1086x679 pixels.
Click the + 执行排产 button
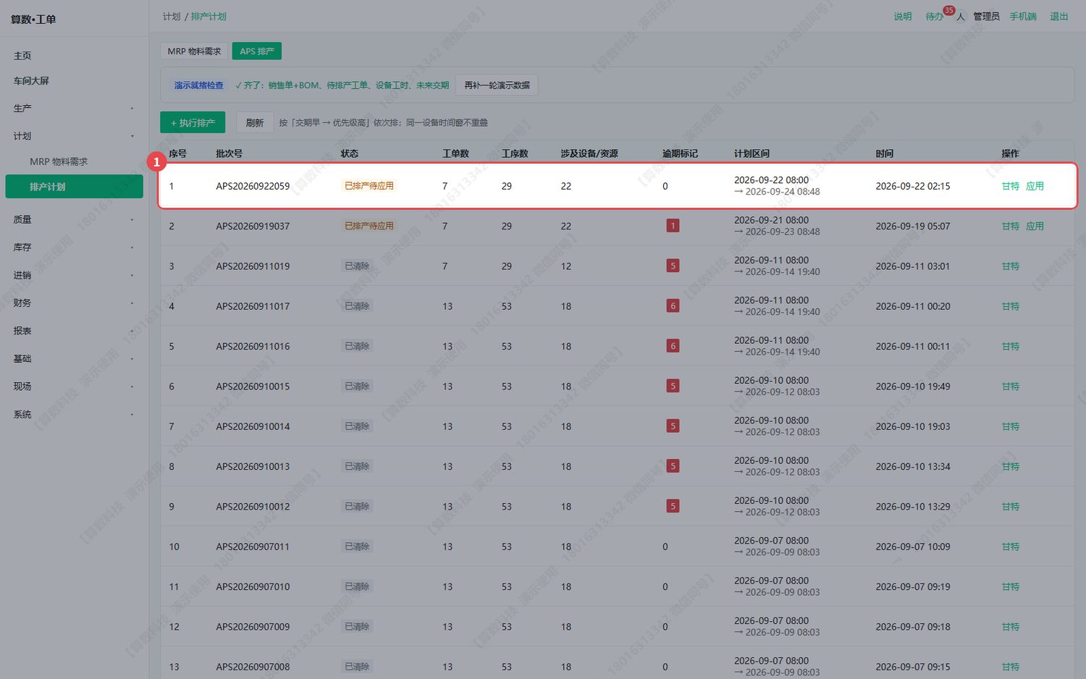point(193,123)
